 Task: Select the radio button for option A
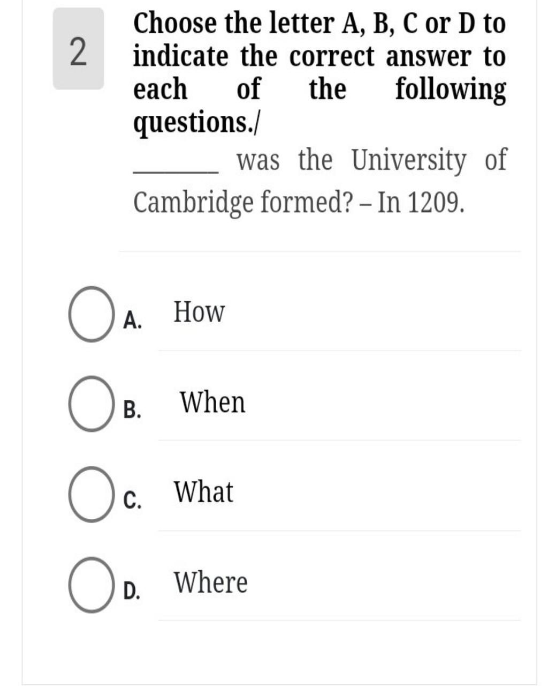[x=90, y=314]
